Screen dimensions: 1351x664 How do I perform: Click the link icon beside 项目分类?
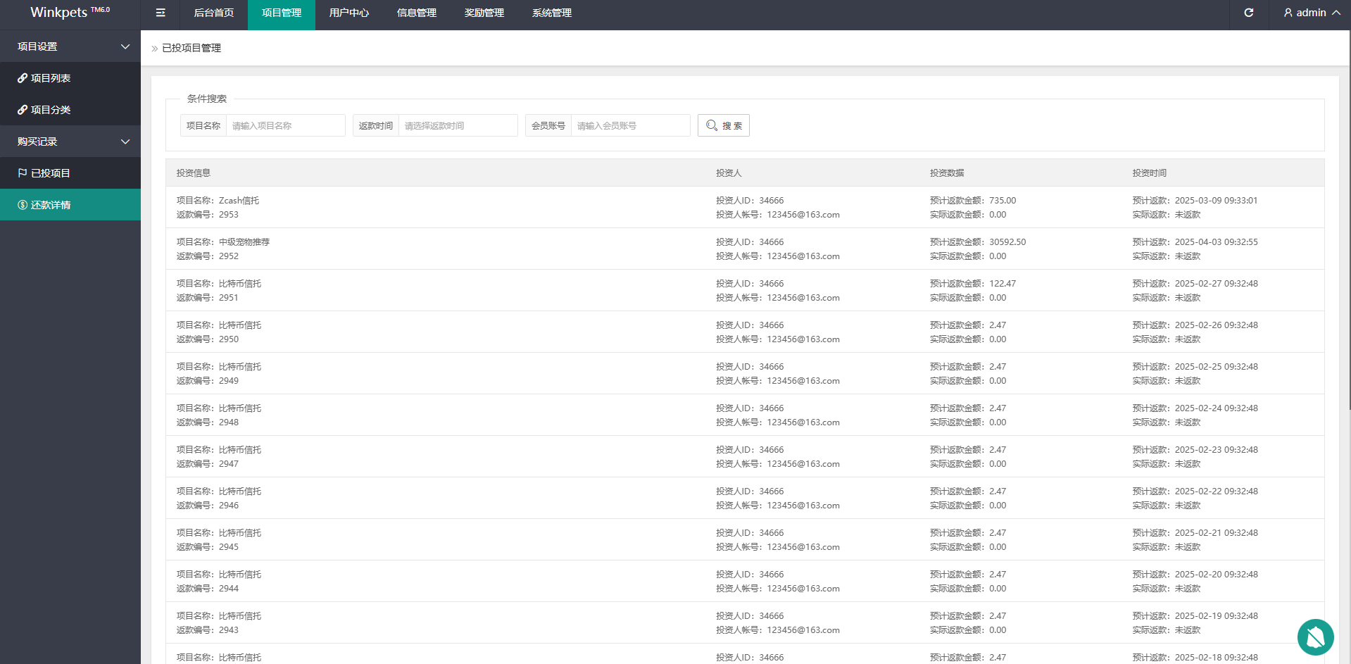23,110
